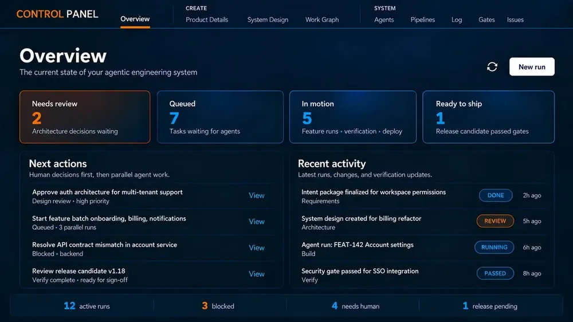This screenshot has width=573, height=322.
Task: Click 'System design created for billing refactor'
Action: pyautogui.click(x=362, y=218)
